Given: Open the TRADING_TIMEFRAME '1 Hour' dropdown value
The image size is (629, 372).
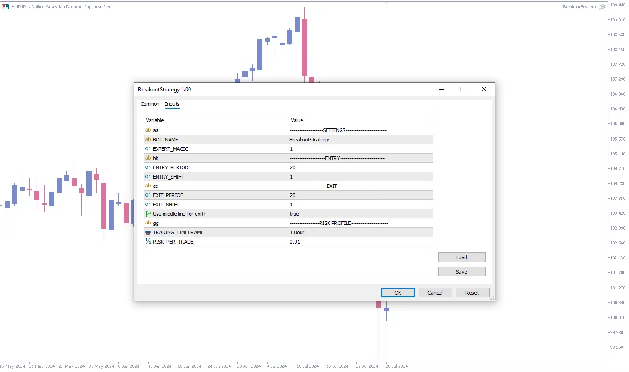Looking at the screenshot, I should tap(360, 232).
